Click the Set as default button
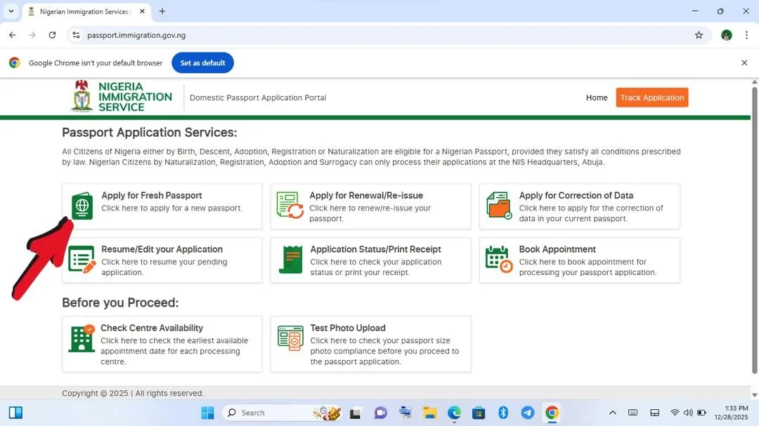The width and height of the screenshot is (759, 426). [202, 63]
